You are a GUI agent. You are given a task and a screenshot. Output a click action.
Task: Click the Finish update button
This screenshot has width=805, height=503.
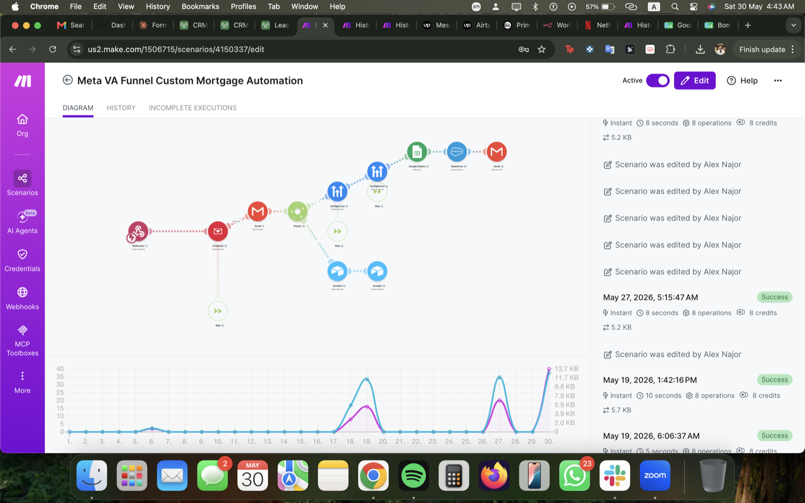point(762,49)
